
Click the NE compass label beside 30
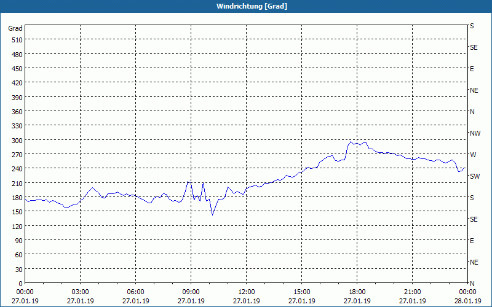(474, 262)
